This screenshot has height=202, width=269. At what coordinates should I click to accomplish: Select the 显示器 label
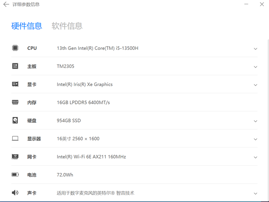[x=34, y=139]
